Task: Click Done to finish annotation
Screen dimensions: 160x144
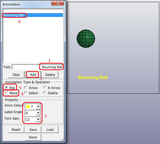Action: coord(33,137)
